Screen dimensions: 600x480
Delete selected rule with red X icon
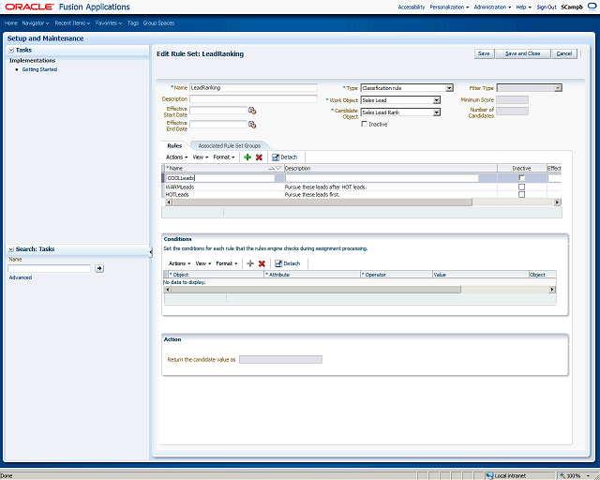pyautogui.click(x=259, y=157)
